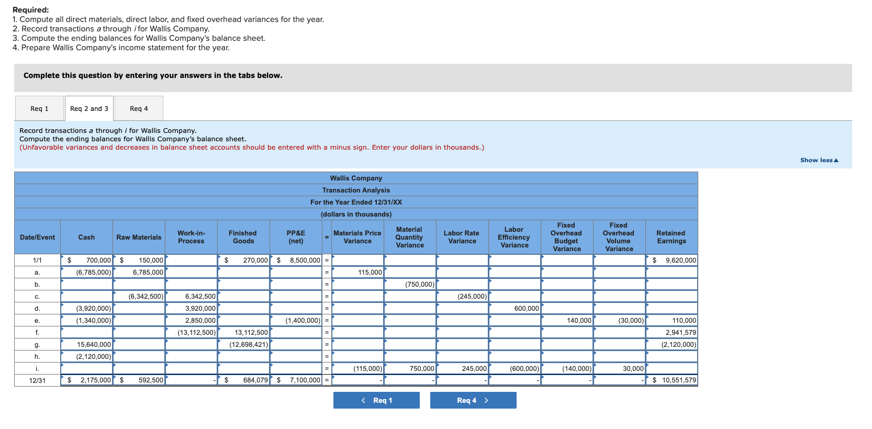Click Finished Goods cell 13,112,500 in row f
872x429 pixels.
point(244,332)
